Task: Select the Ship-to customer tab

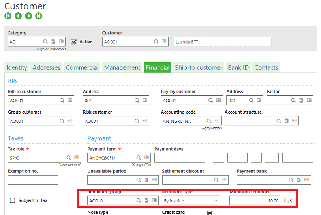Action: 199,67
